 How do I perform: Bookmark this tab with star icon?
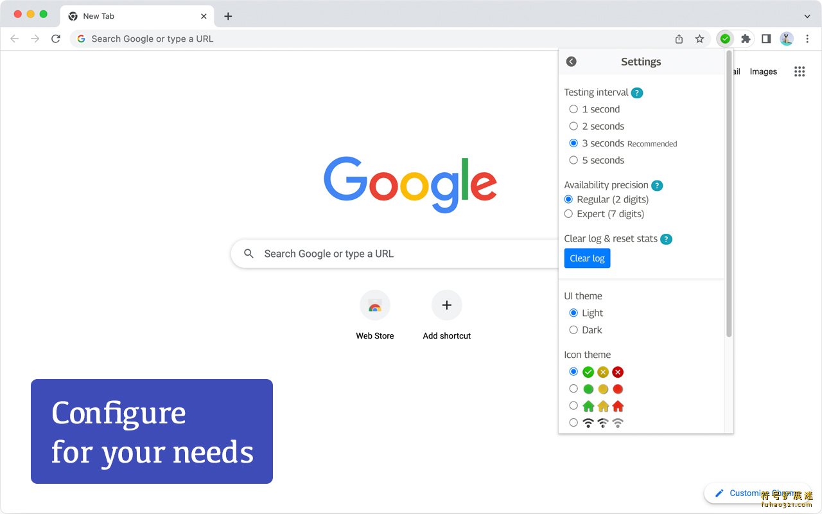tap(699, 39)
